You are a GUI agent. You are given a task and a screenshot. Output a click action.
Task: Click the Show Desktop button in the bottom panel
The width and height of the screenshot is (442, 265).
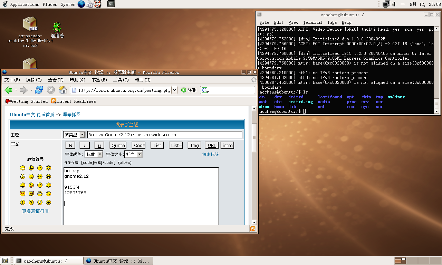(5, 261)
